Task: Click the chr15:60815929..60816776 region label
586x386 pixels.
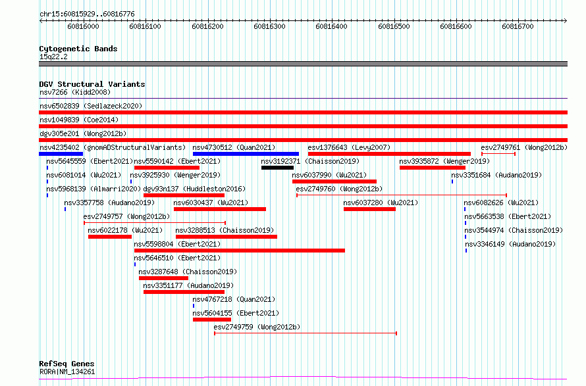Action: click(x=87, y=14)
